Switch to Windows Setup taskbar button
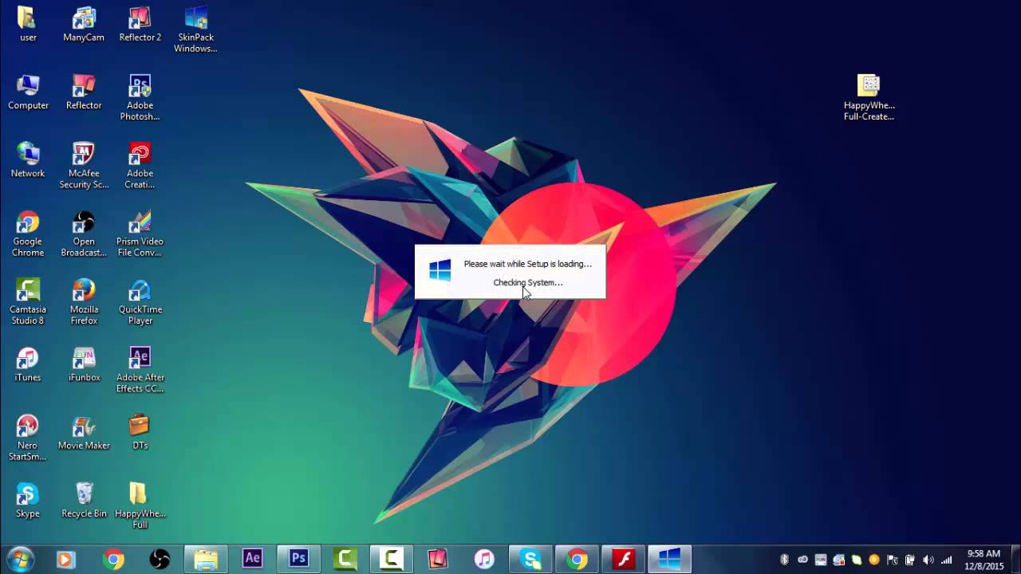This screenshot has height=574, width=1021. 669,560
